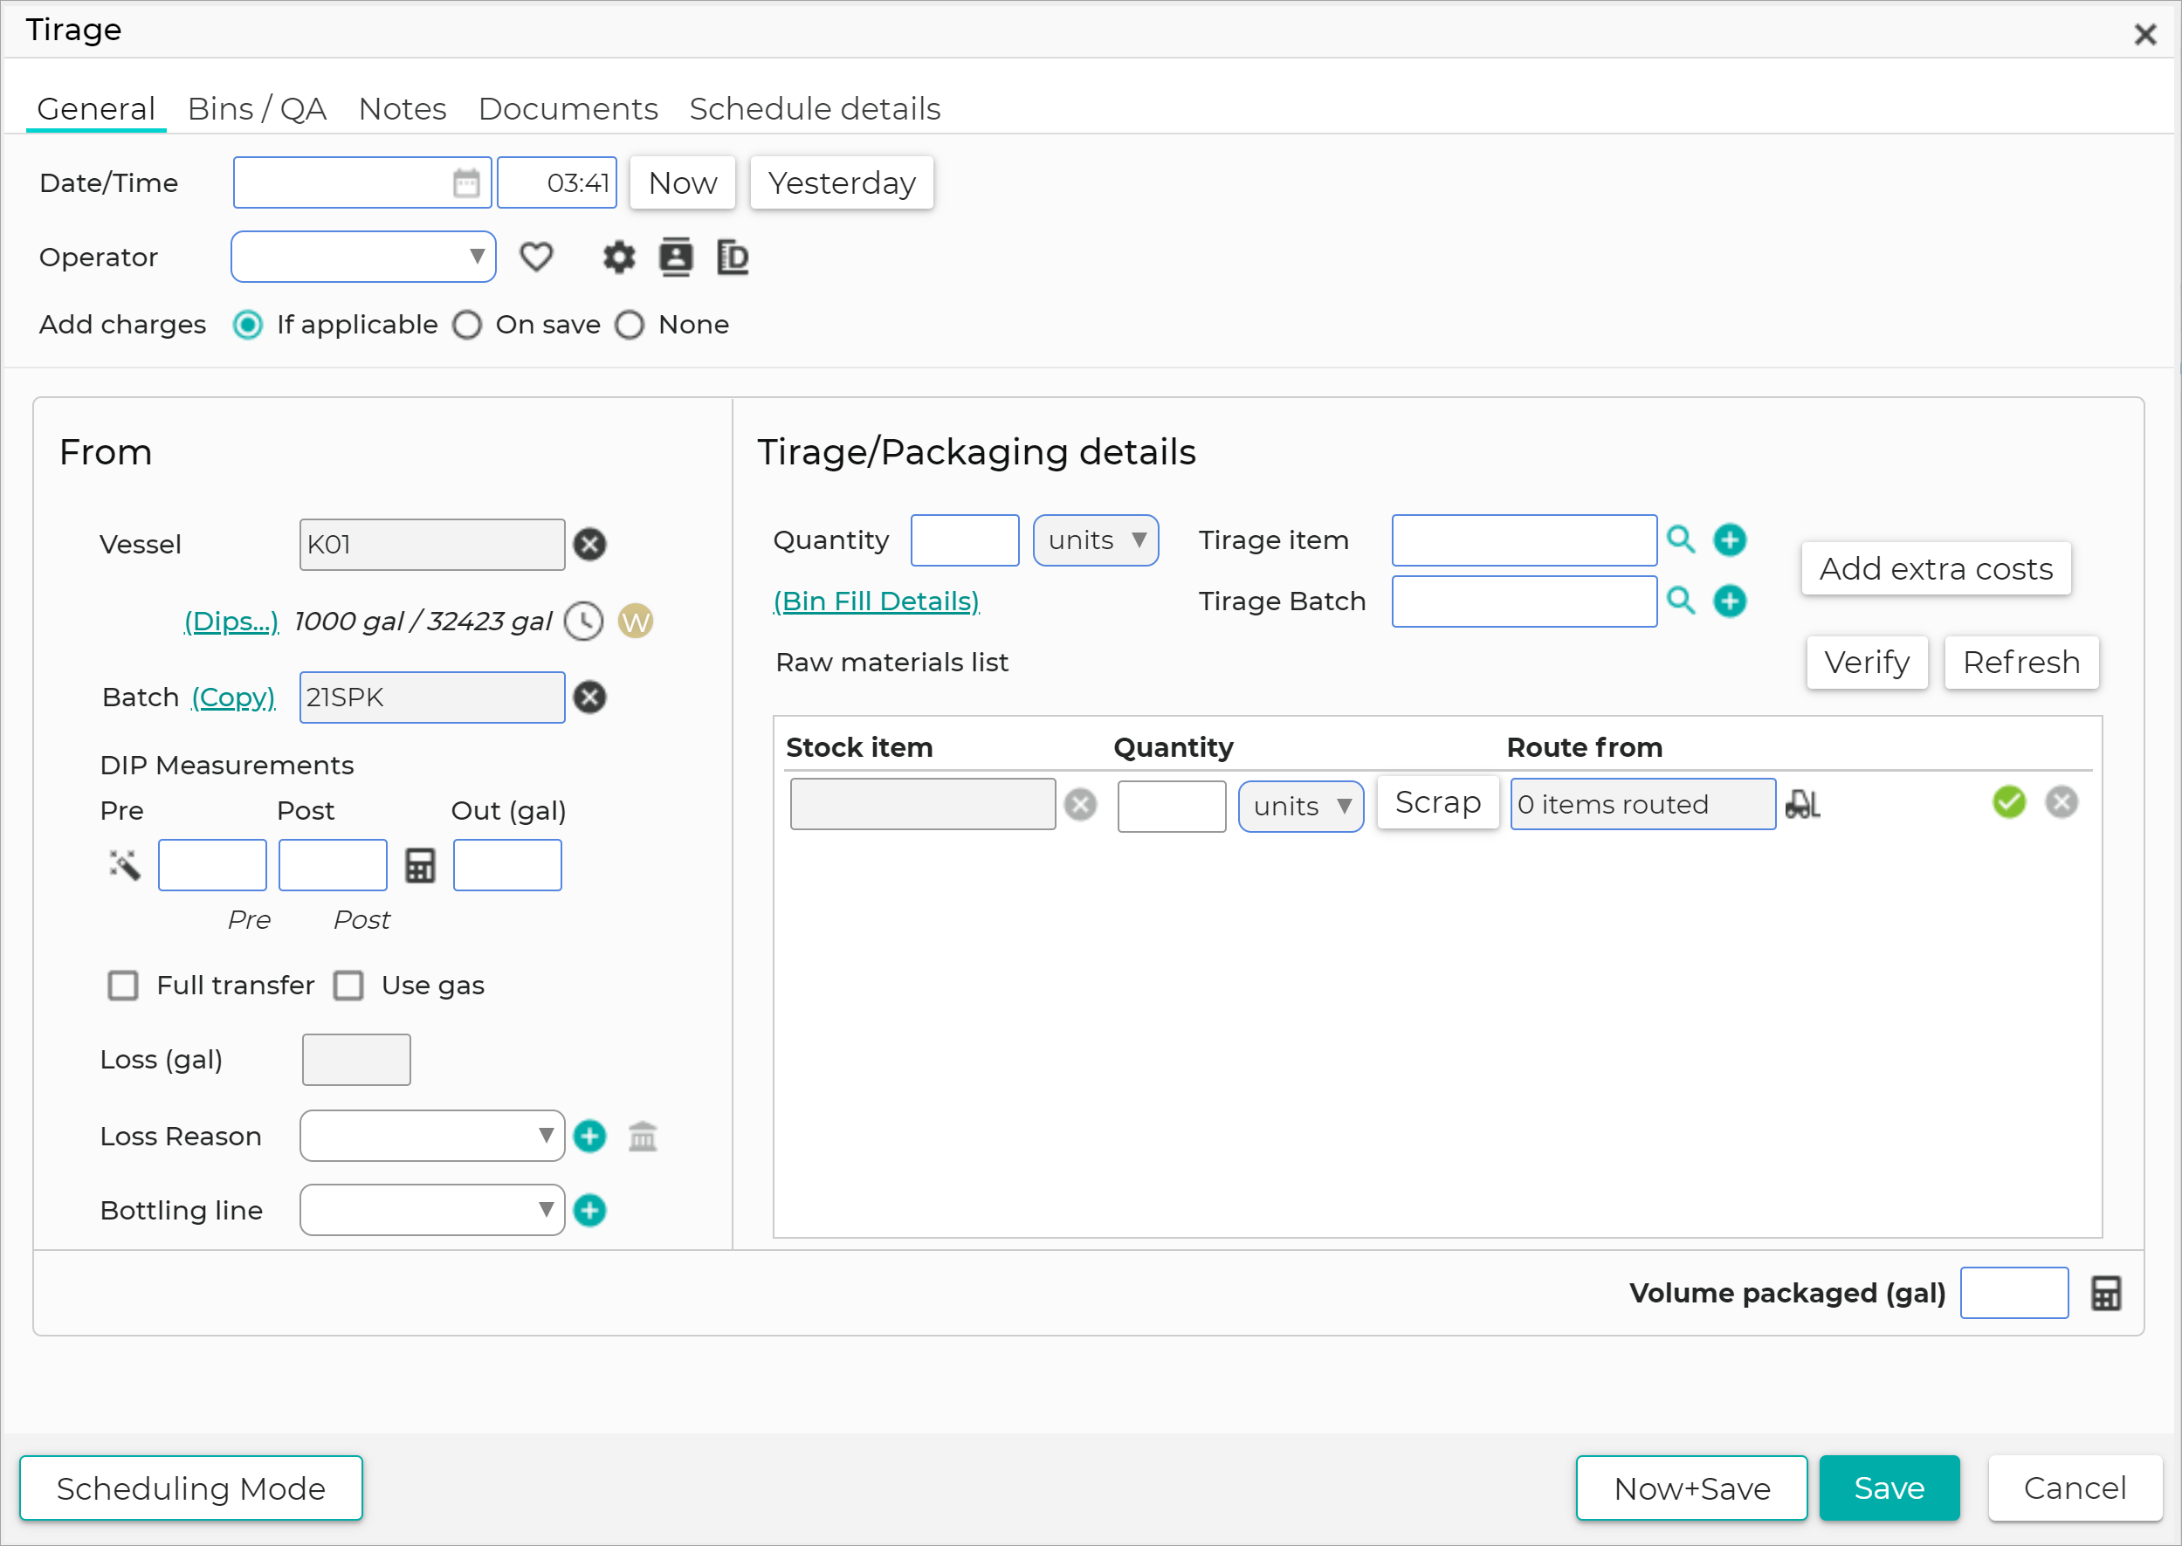Click the Now button

point(683,182)
